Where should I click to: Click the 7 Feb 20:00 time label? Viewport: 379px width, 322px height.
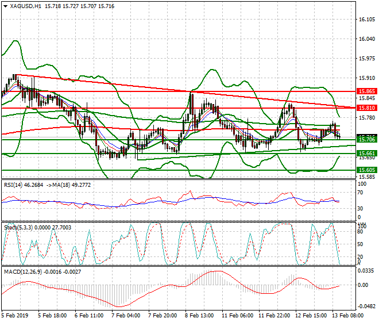pyautogui.click(x=163, y=316)
